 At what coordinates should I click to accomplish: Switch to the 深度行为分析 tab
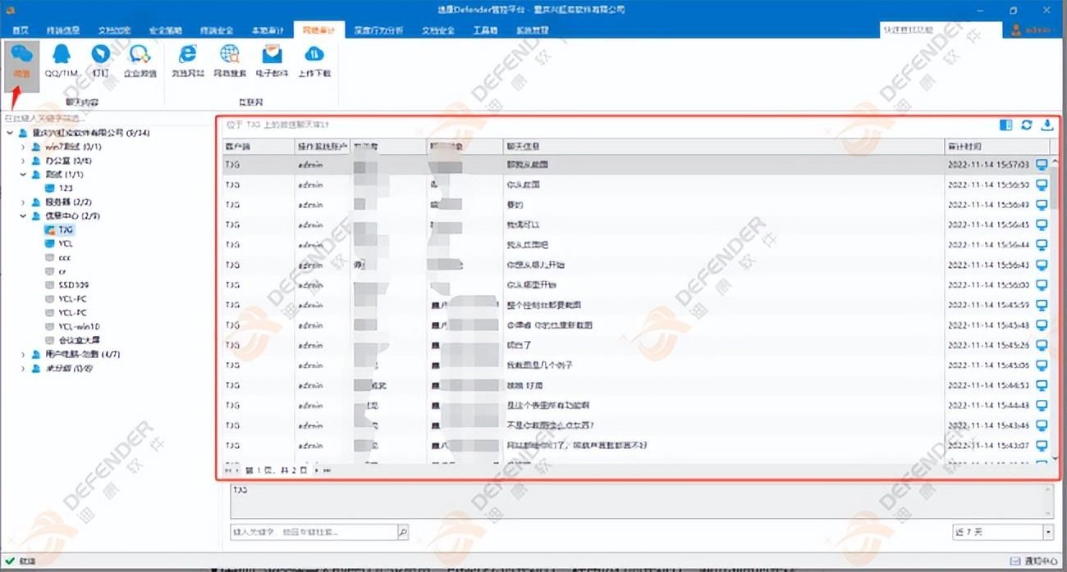[x=379, y=30]
